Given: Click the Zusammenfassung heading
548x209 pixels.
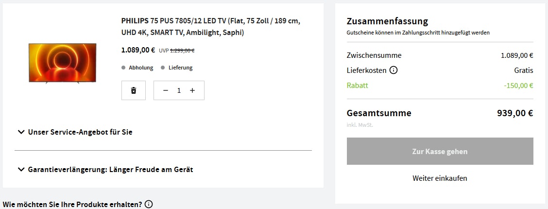Looking at the screenshot, I should [387, 21].
